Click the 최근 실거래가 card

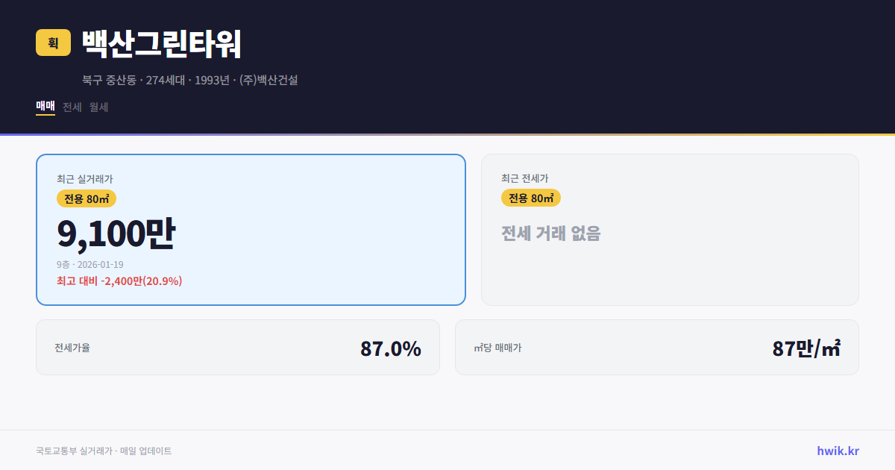pyautogui.click(x=250, y=230)
